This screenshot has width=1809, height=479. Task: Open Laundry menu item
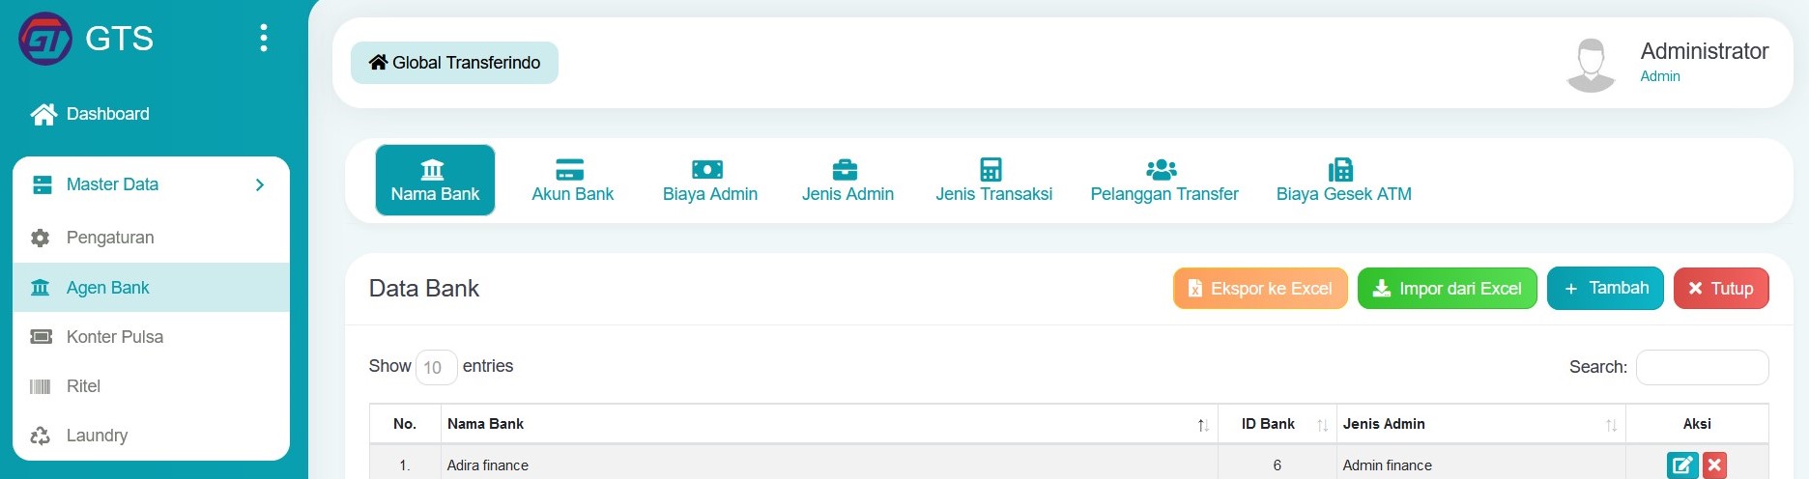pos(151,436)
